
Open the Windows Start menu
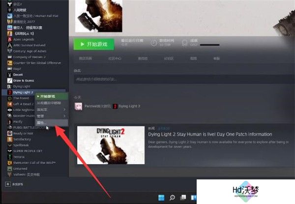click(x=161, y=198)
